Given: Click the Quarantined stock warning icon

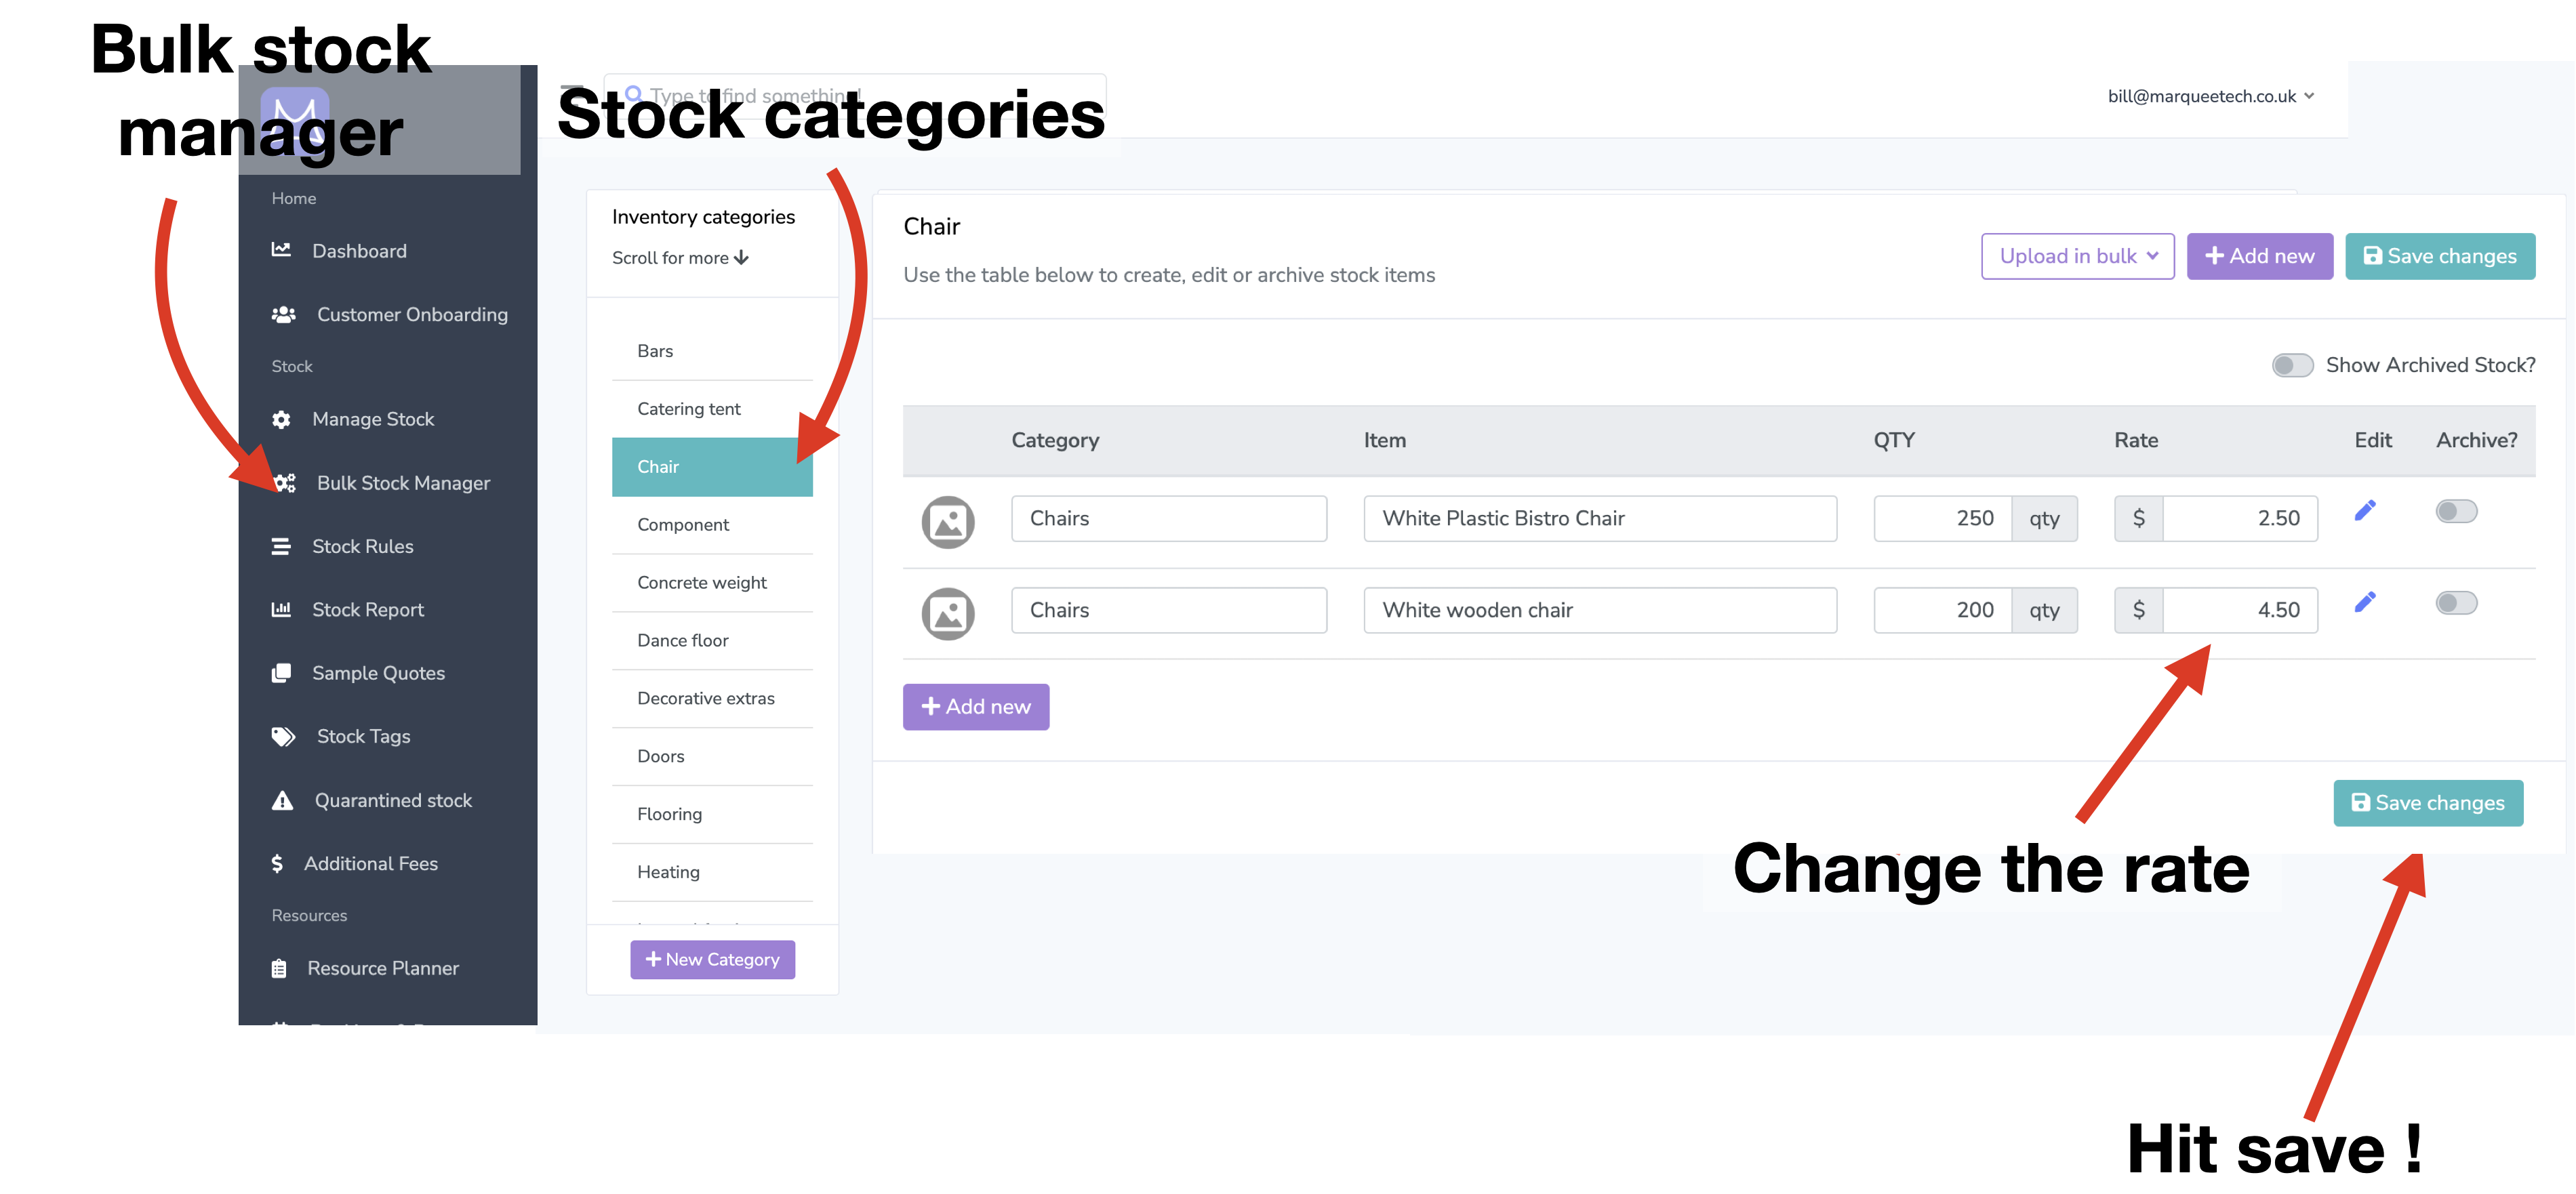Looking at the screenshot, I should point(282,800).
